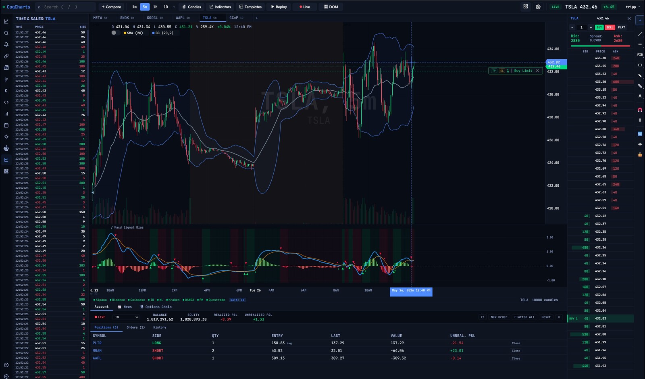Add a new chart tab with plus

257,18
